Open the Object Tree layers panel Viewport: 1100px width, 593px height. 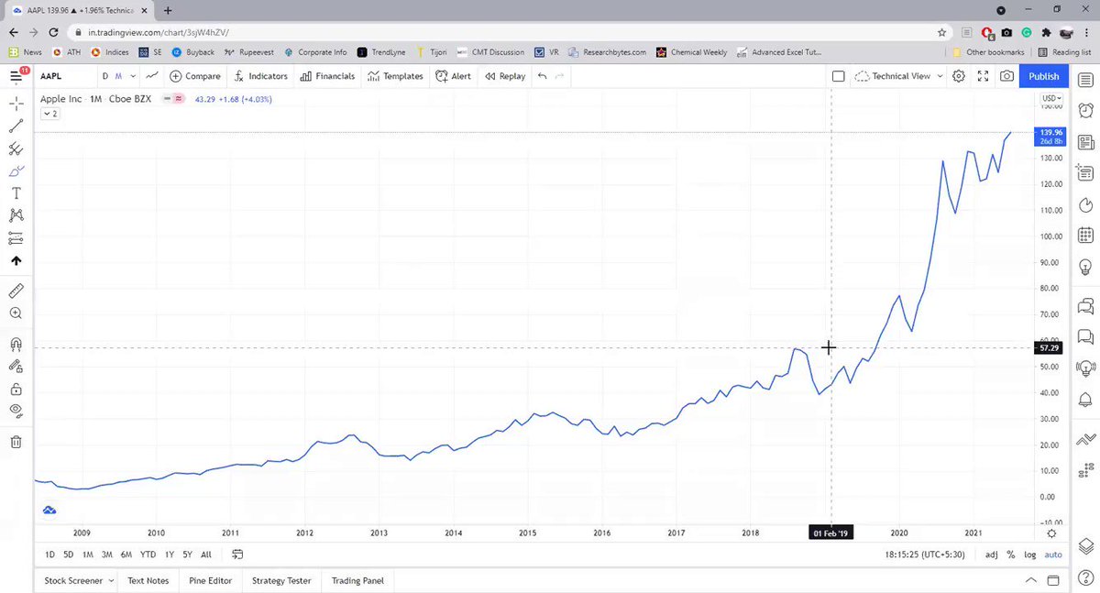coord(1086,546)
